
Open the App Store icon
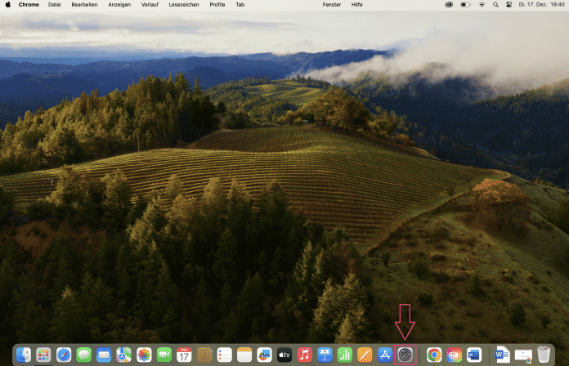coord(385,355)
